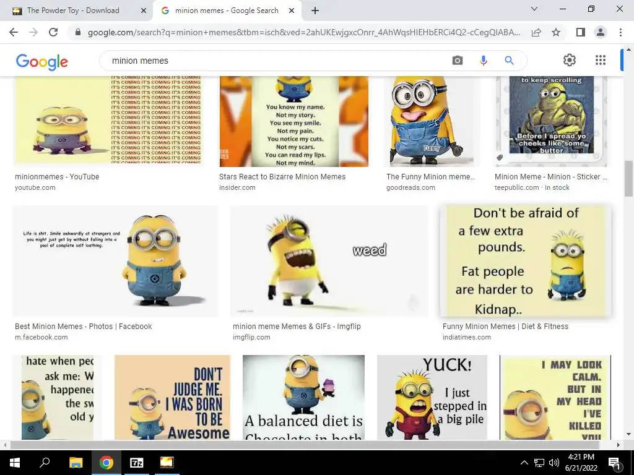The height and width of the screenshot is (475, 634).
Task: Open the Chrome side panel
Action: pos(581,32)
